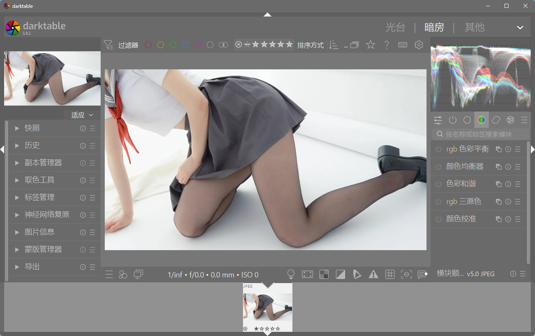Show the color modules group tab
535x336 pixels.
coord(481,120)
